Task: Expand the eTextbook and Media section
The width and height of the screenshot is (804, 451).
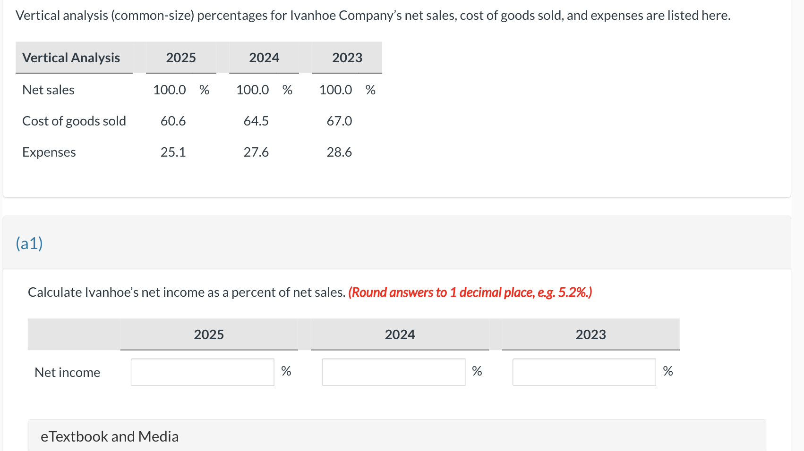Action: pos(109,436)
